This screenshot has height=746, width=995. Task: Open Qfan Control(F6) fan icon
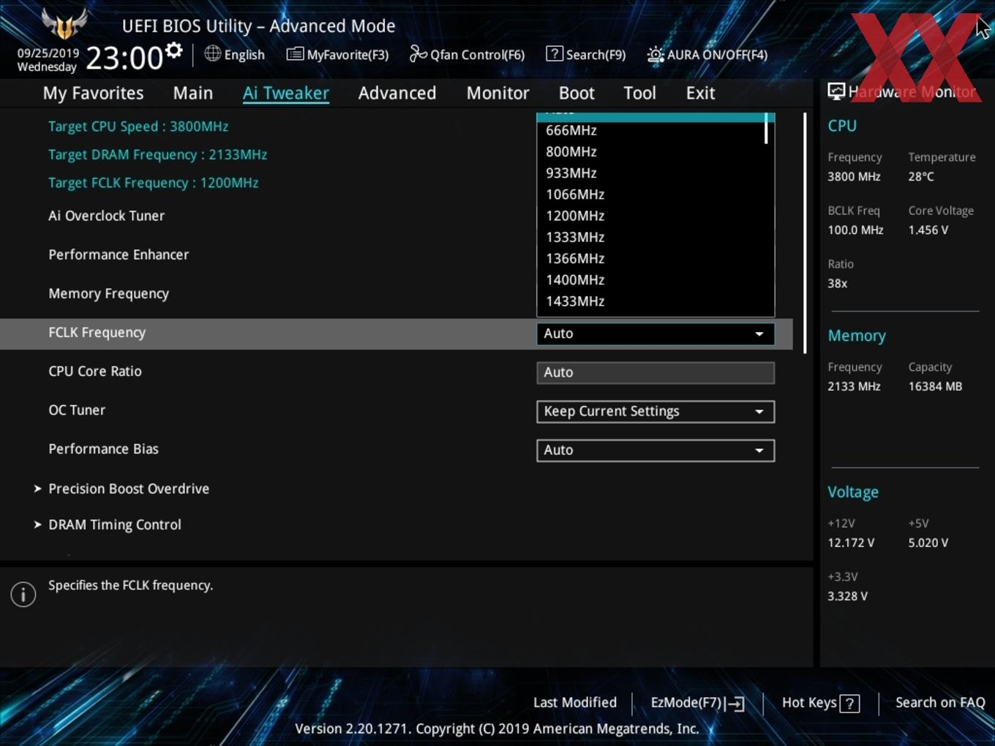click(x=418, y=53)
